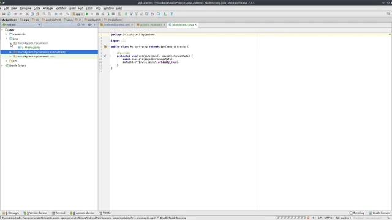Switch to the activity_main.xml tab

click(151, 25)
